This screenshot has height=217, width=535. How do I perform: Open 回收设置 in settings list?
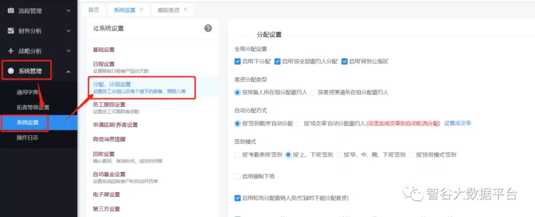coord(104,154)
